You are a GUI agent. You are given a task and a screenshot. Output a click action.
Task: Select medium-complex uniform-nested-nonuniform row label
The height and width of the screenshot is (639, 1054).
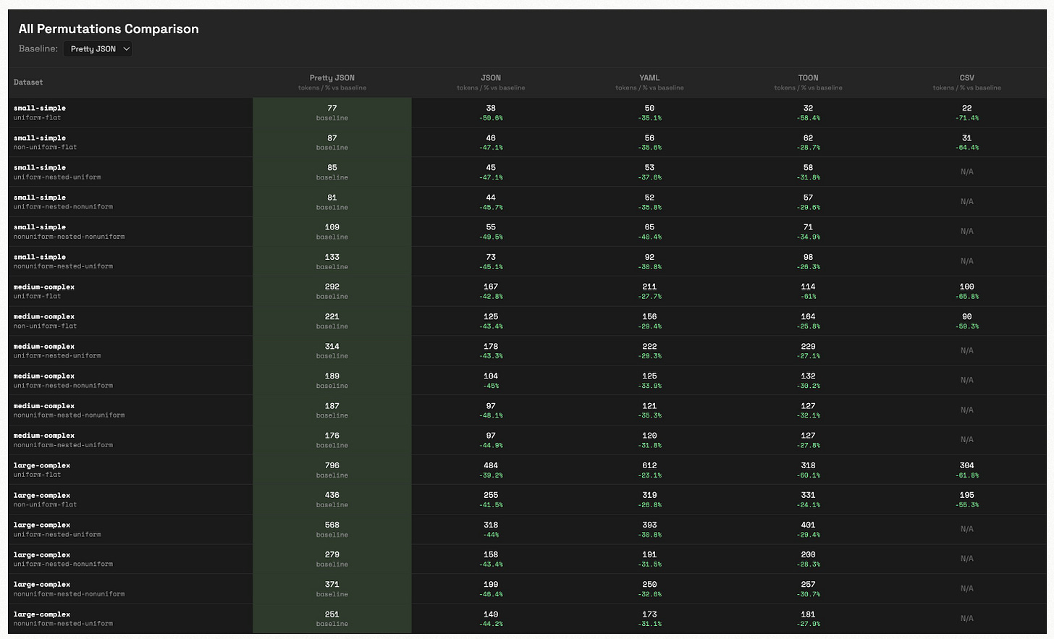click(x=63, y=380)
